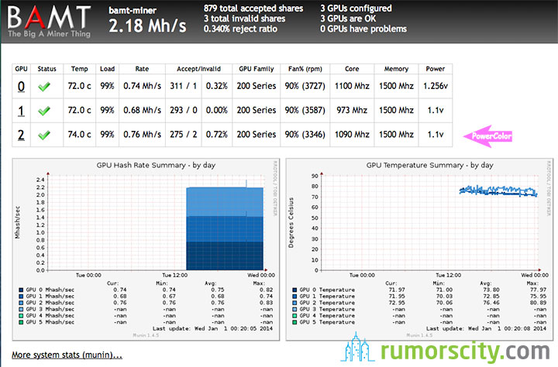Open GPU Hash Rate Summary graph
The width and height of the screenshot is (558, 367).
point(146,249)
